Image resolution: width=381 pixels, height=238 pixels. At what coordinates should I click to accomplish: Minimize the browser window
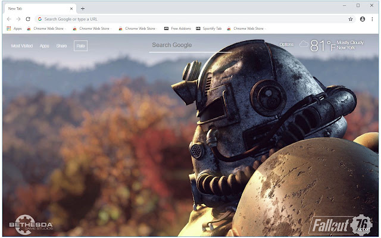[x=344, y=5]
